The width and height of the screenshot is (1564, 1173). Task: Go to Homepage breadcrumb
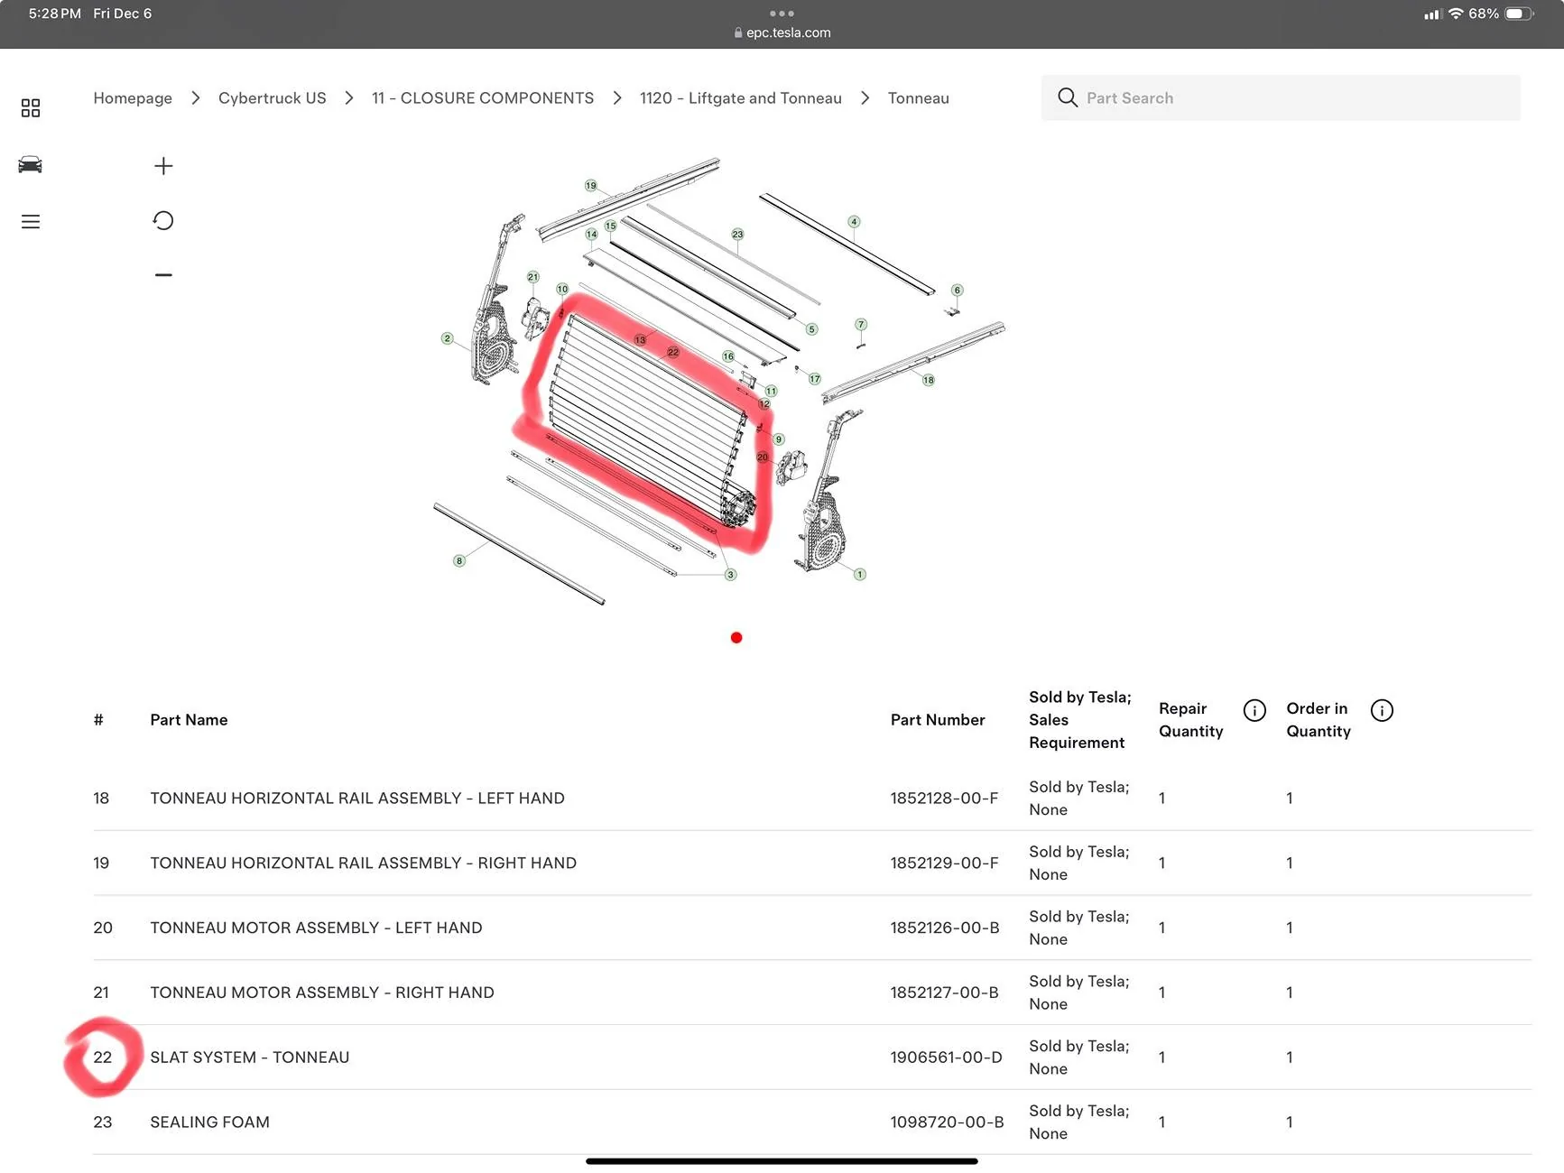coord(133,97)
